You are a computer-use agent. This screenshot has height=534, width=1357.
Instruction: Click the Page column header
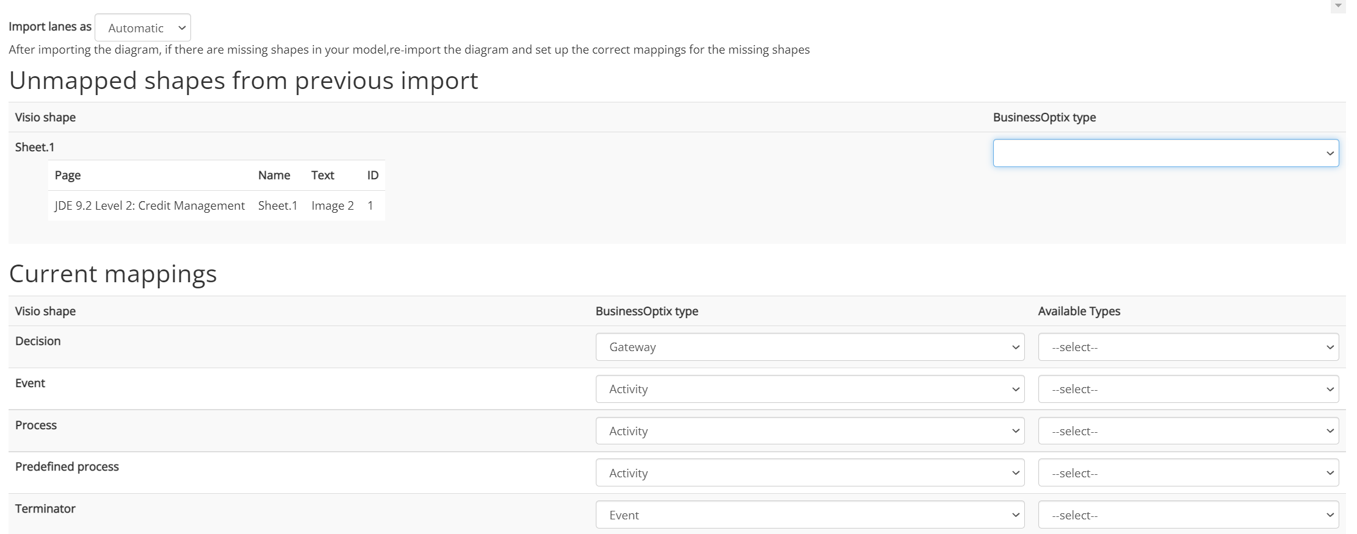click(x=68, y=176)
